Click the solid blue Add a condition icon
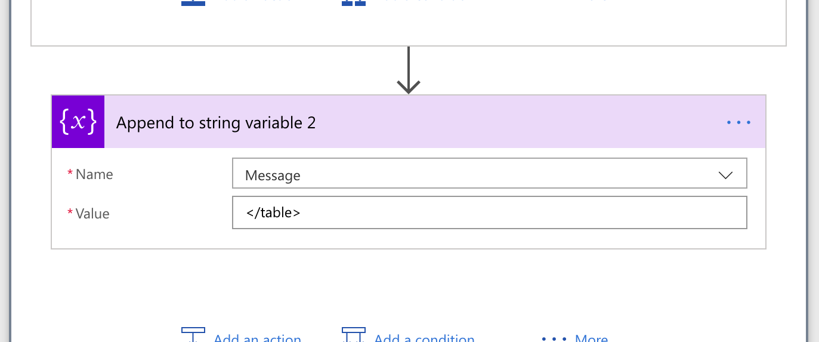Image resolution: width=819 pixels, height=342 pixels. click(353, 2)
